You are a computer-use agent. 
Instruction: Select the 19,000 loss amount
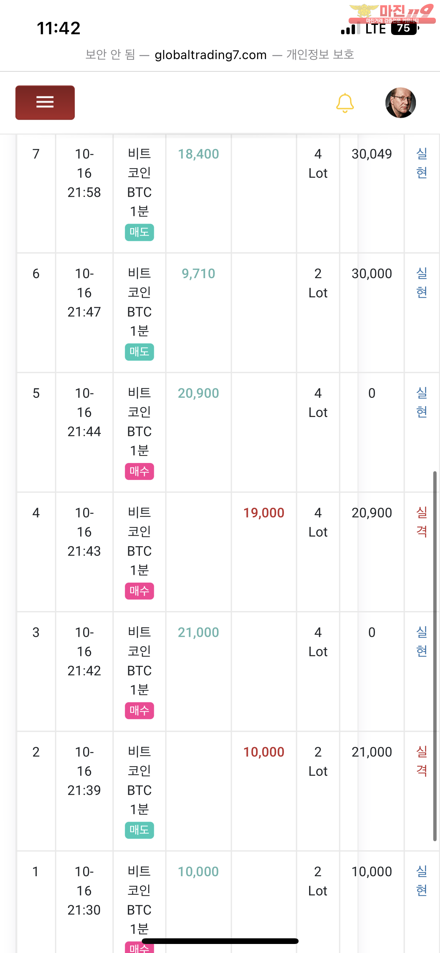264,513
